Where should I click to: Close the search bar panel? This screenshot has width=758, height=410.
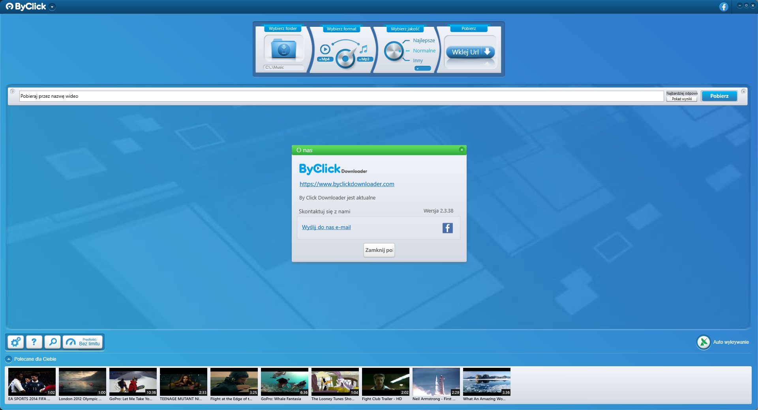743,91
